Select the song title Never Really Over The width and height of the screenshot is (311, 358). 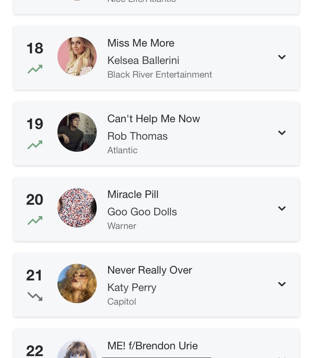pyautogui.click(x=150, y=270)
